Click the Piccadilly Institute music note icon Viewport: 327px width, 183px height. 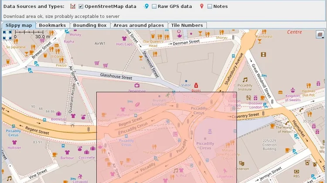245,80
